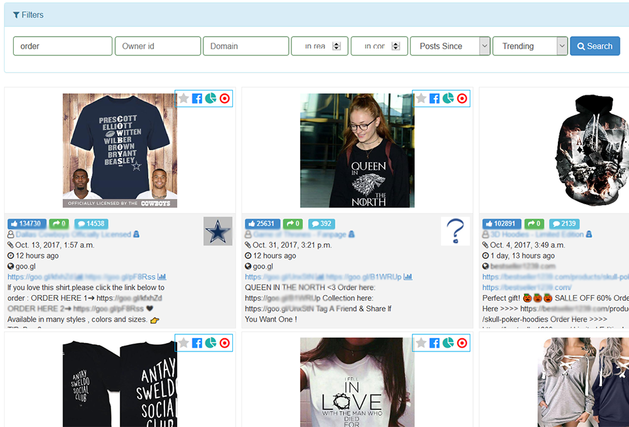
Task: Click the 392 comments badge
Action: (321, 223)
